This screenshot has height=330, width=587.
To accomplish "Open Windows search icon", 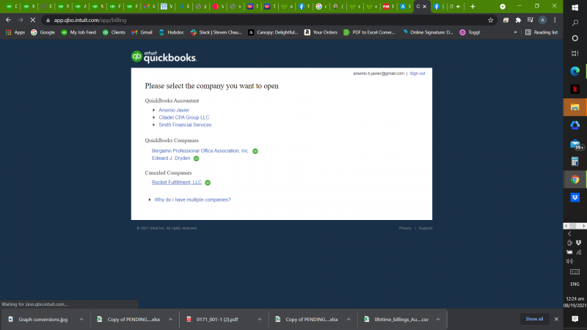I will pyautogui.click(x=575, y=23).
